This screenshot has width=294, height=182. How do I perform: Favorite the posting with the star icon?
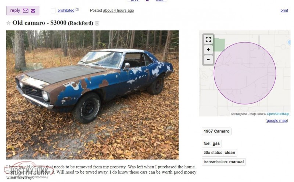click(8, 23)
